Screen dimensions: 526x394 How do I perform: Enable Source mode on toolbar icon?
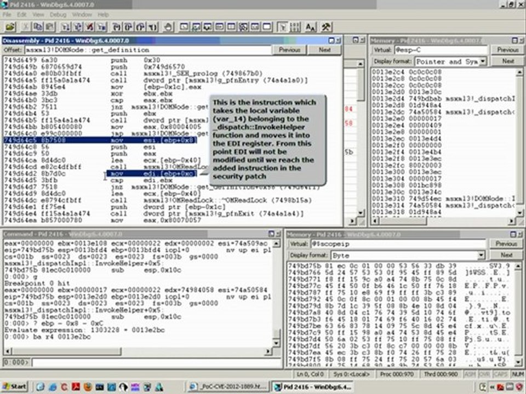pos(283,27)
